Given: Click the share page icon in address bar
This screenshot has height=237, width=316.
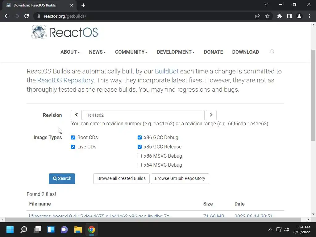Looking at the screenshot, I should 257,16.
